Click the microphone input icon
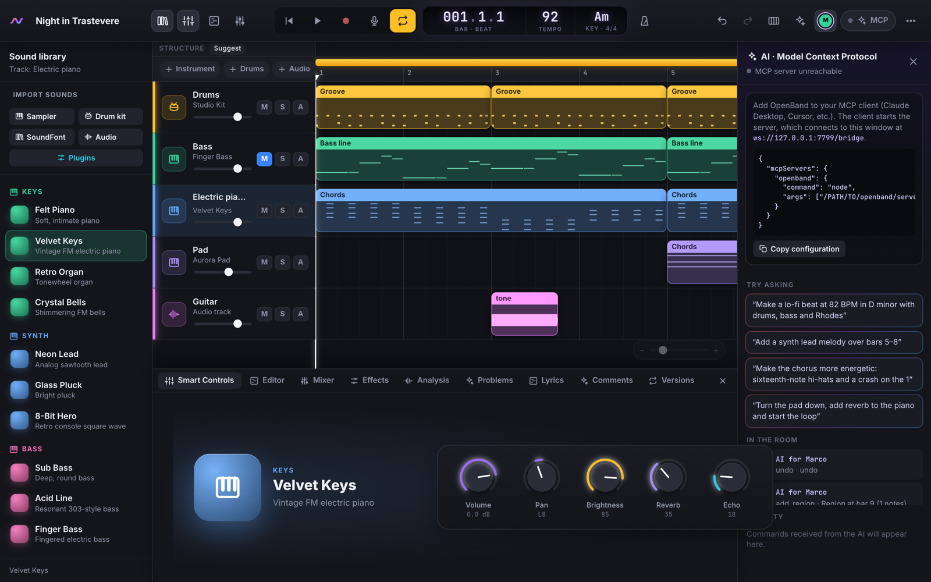This screenshot has width=931, height=582. click(374, 21)
